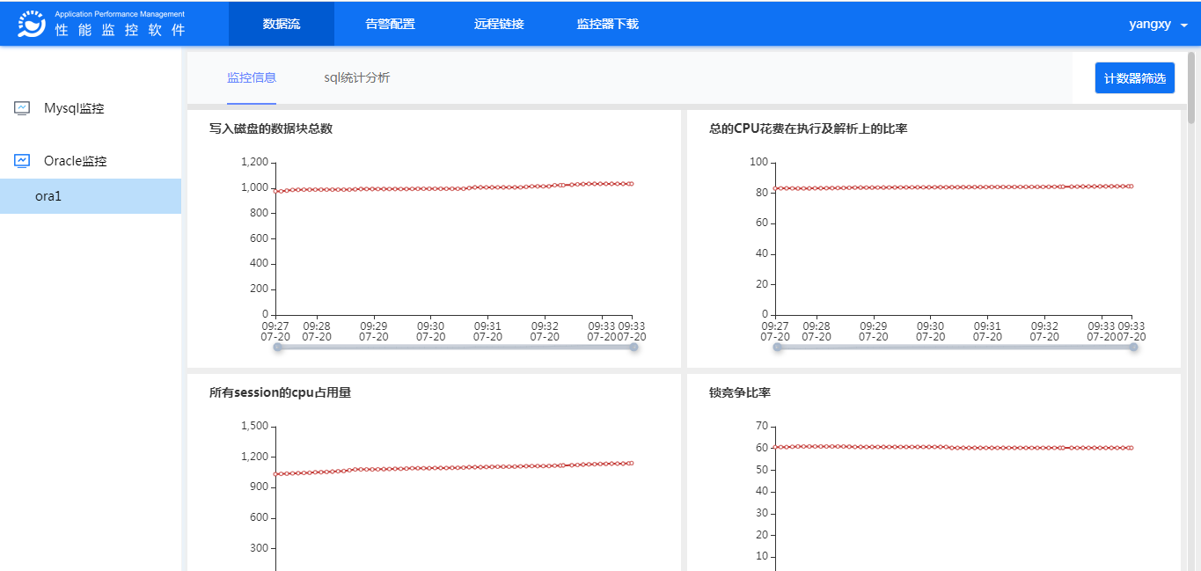Click the last data point on 锁竞争比率 chart
Image resolution: width=1201 pixels, height=571 pixels.
(1131, 448)
